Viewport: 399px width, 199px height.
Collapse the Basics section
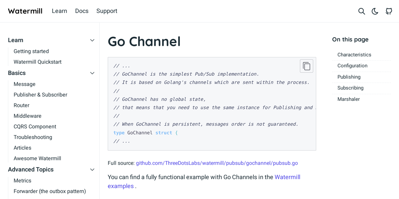(x=92, y=73)
